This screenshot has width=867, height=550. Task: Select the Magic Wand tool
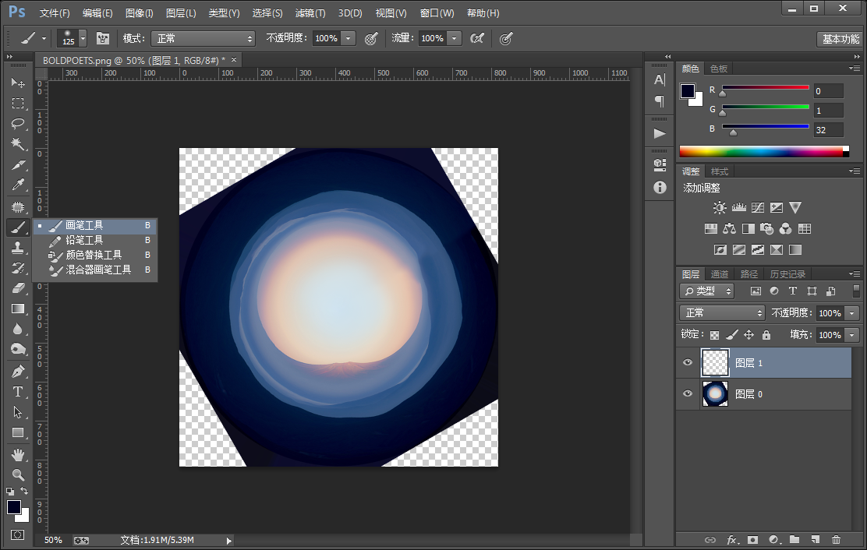[x=18, y=143]
